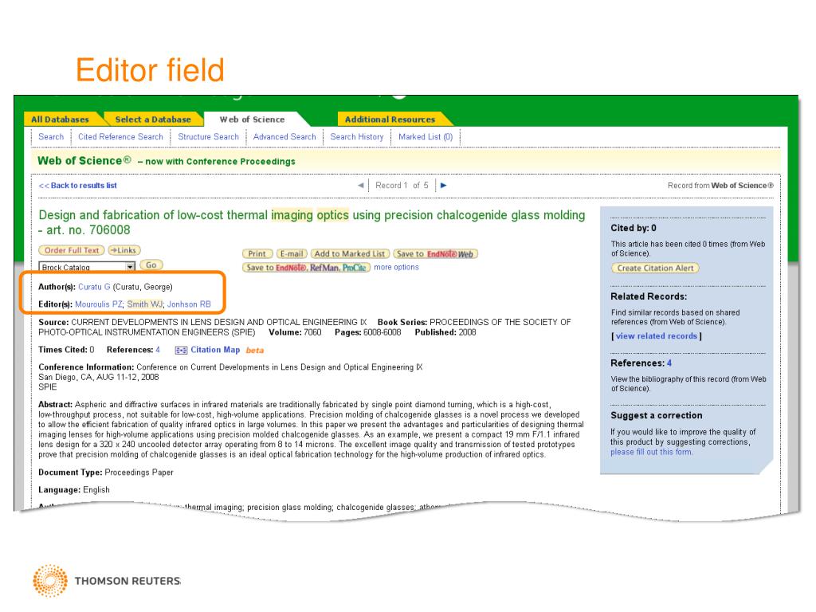Viewport: 816px width, 612px height.
Task: Open Structure Search
Action: coord(208,137)
